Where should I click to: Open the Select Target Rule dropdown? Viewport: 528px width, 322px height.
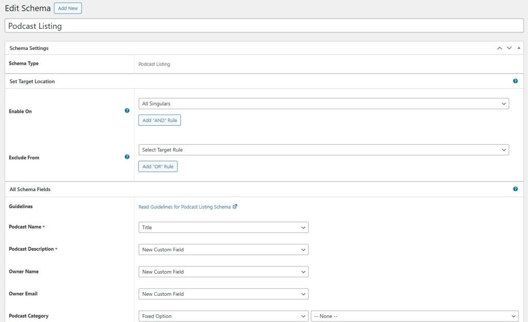[x=323, y=149]
